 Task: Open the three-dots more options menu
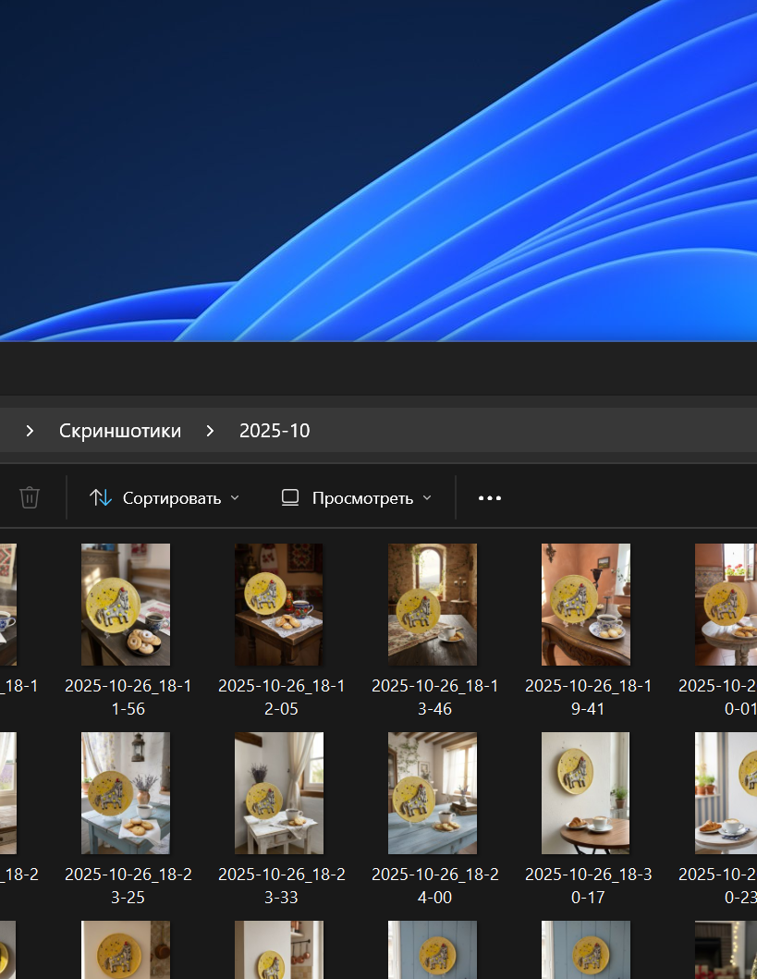[x=489, y=497]
